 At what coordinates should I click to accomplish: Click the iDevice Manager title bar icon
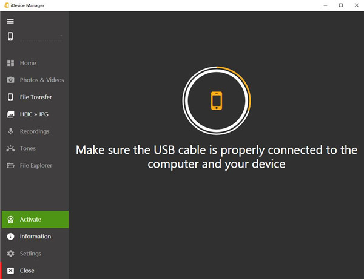coord(6,5)
